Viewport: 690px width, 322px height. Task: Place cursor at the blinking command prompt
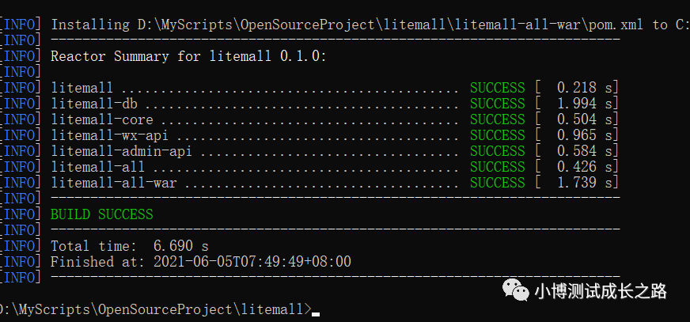pos(316,310)
